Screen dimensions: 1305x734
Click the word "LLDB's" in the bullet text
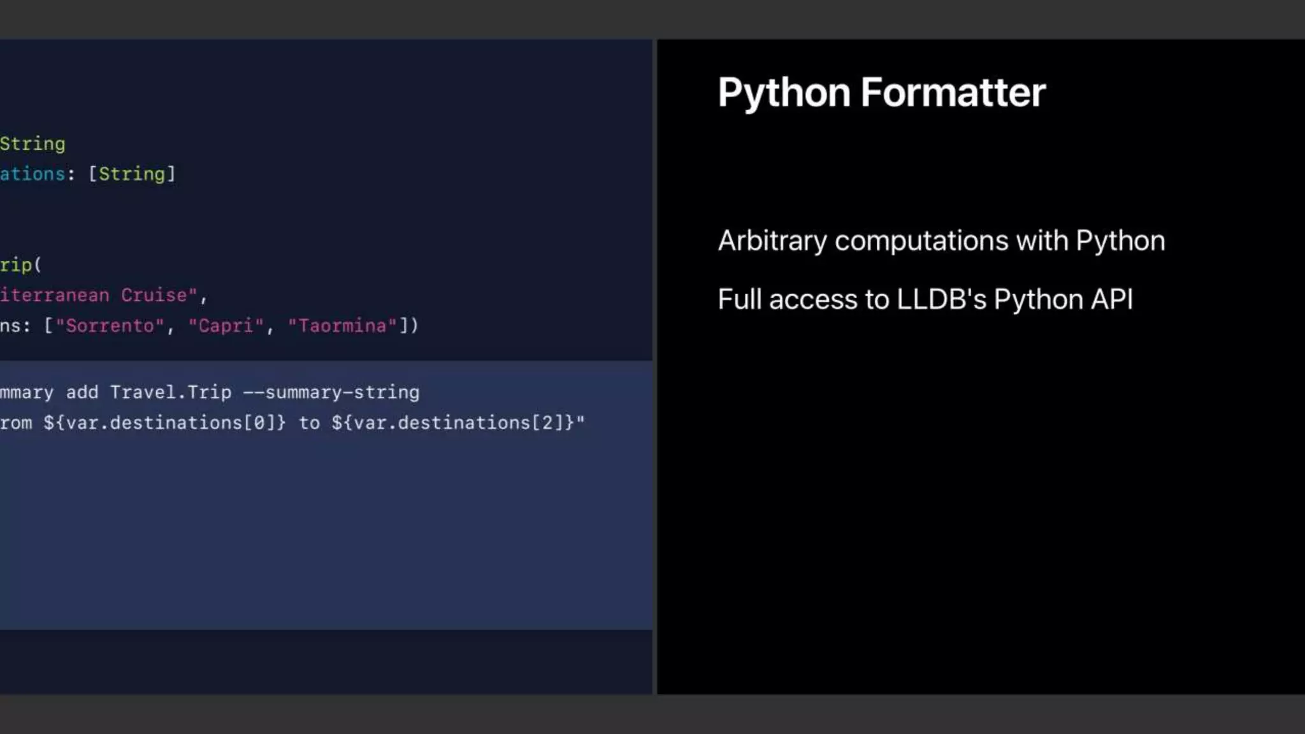(x=941, y=299)
